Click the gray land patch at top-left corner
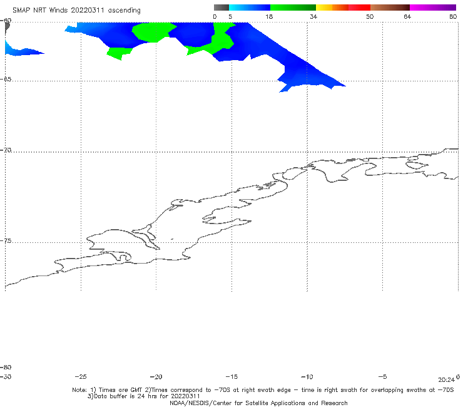The width and height of the screenshot is (463, 407). tap(7, 28)
